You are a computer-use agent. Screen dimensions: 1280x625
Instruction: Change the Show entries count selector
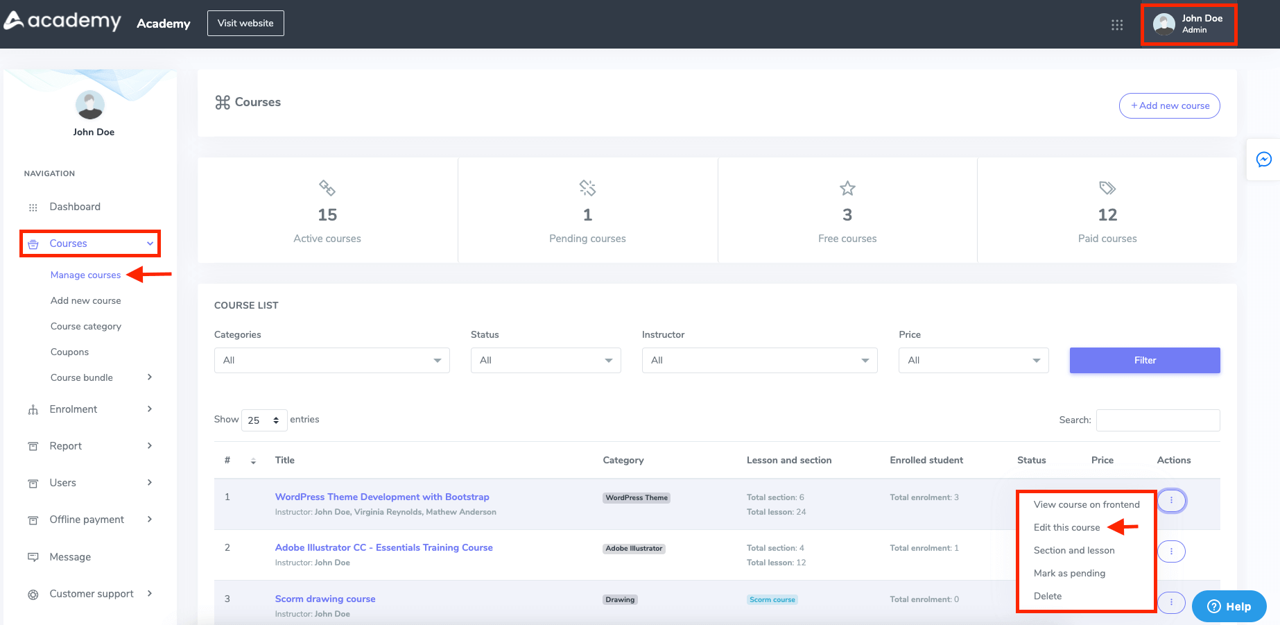pyautogui.click(x=263, y=420)
